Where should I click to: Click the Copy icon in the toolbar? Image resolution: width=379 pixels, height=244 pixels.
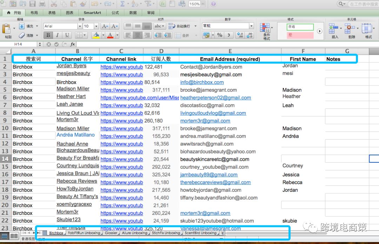[64, 4]
